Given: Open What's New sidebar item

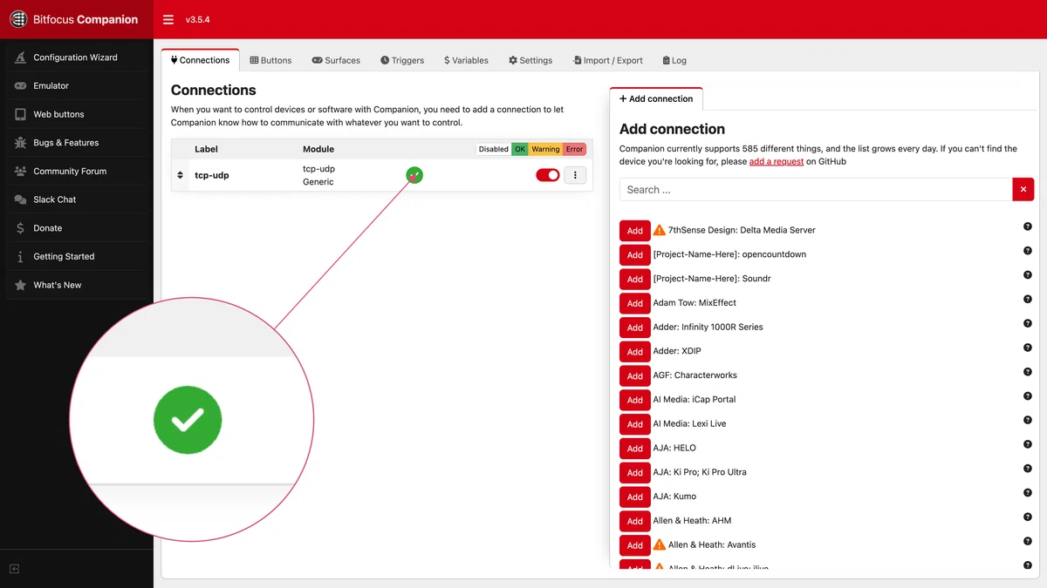Looking at the screenshot, I should (x=77, y=285).
